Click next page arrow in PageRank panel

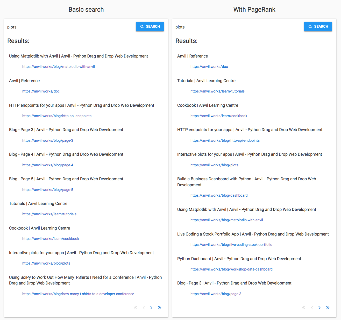(319, 308)
